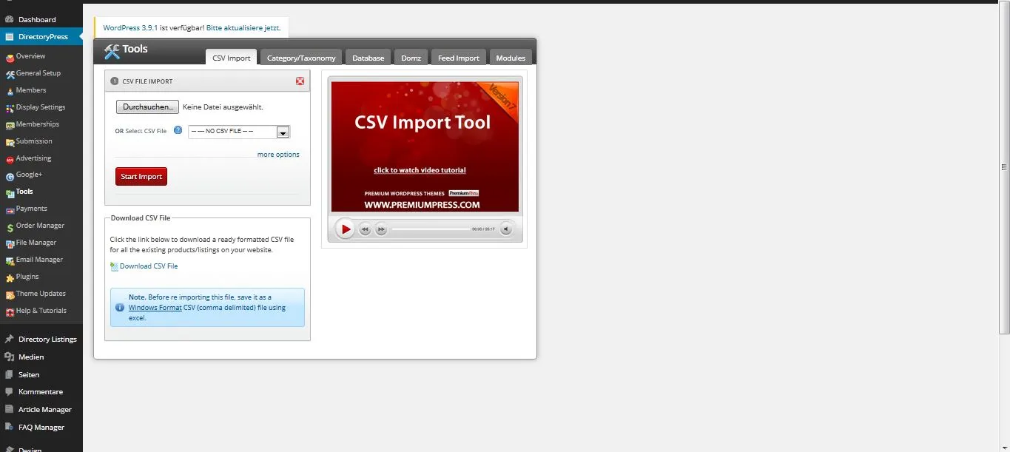Click the Email Manager icon
This screenshot has width=1010, height=452.
click(10, 261)
